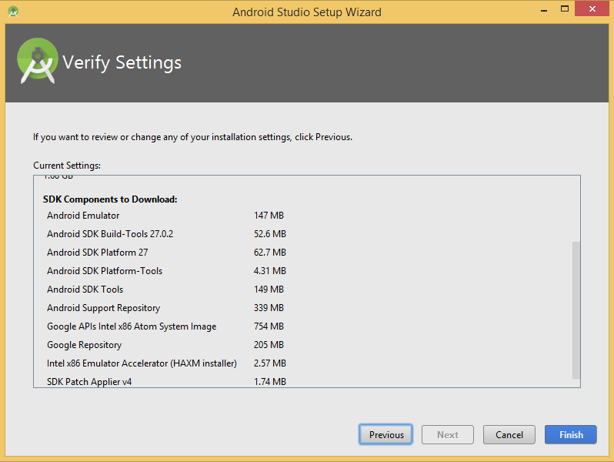Select Android SDK Platform-Tools entry
This screenshot has width=614, height=462.
[105, 271]
